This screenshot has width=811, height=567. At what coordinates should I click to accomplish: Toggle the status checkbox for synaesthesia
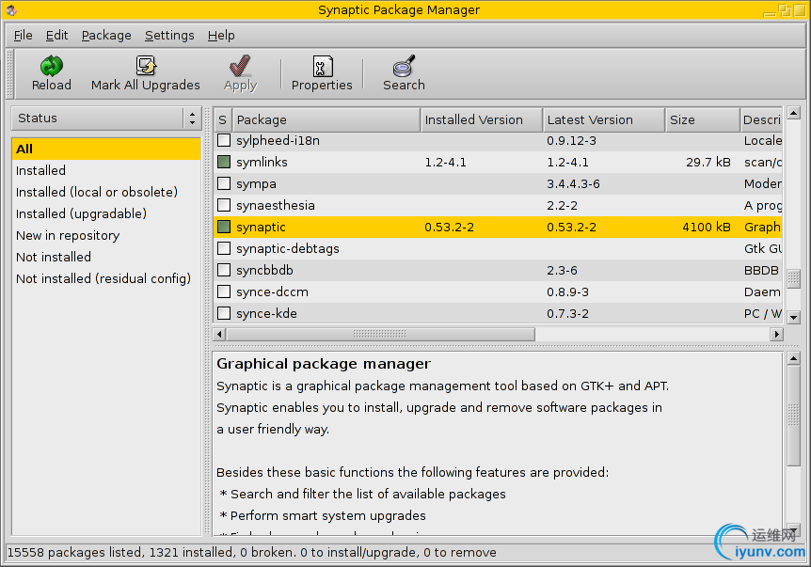tap(224, 206)
